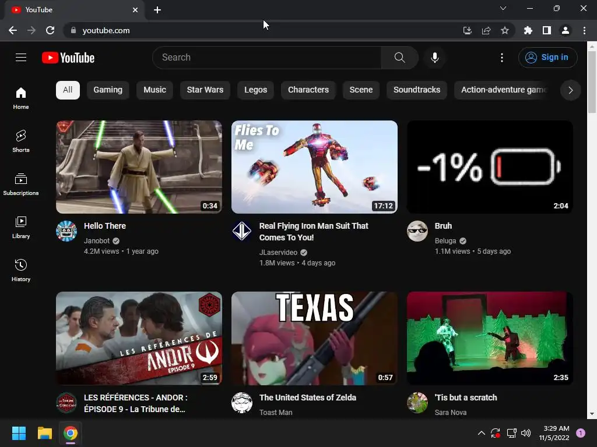Open the Janobot channel avatar
The height and width of the screenshot is (447, 597).
tap(66, 230)
